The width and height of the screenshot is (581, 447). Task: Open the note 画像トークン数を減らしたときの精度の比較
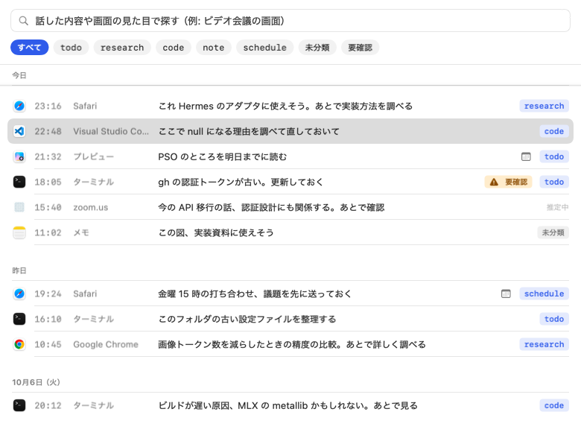click(x=290, y=344)
